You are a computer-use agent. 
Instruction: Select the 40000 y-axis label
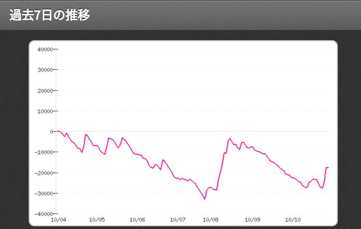(45, 49)
